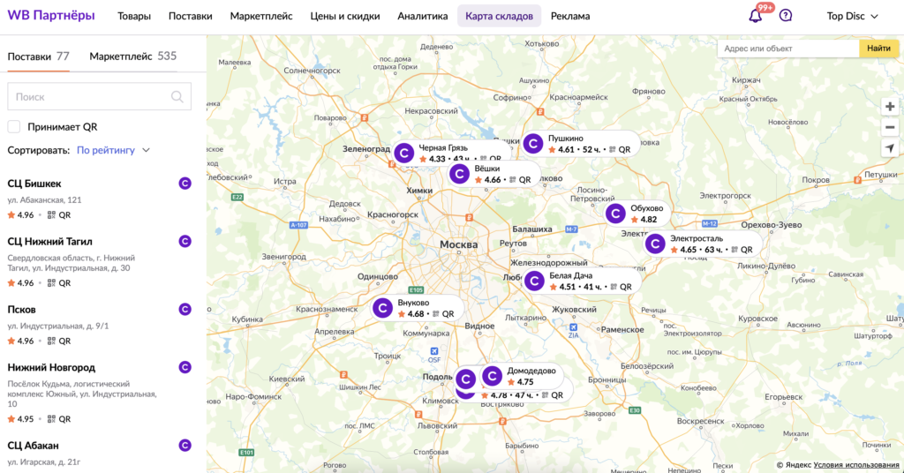Focus the Адрес или объект map field

tap(788, 49)
